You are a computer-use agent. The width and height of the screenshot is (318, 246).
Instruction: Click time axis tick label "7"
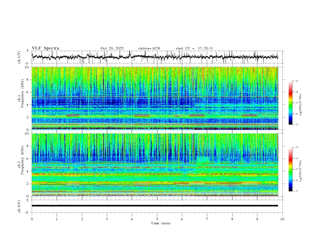click(x=207, y=219)
